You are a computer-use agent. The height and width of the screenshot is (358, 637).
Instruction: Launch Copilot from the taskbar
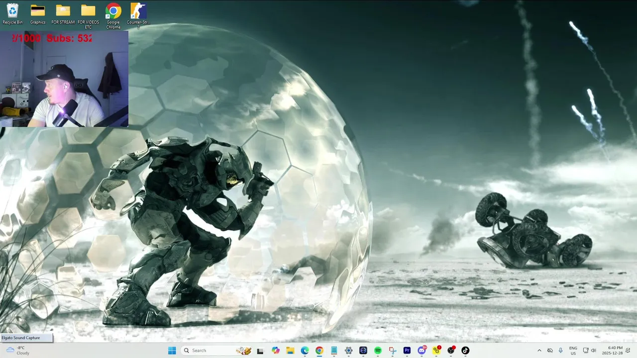click(x=276, y=351)
